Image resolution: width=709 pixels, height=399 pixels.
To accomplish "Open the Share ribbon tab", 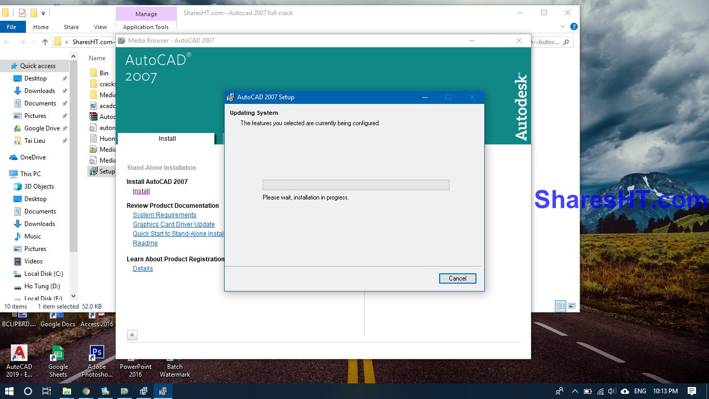I will [x=71, y=27].
